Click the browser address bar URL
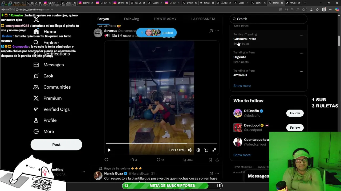The height and width of the screenshot is (191, 341). point(31,10)
